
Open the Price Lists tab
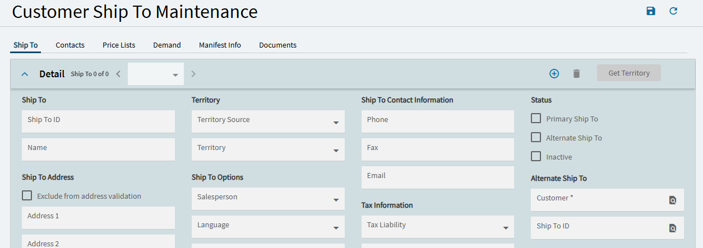119,45
